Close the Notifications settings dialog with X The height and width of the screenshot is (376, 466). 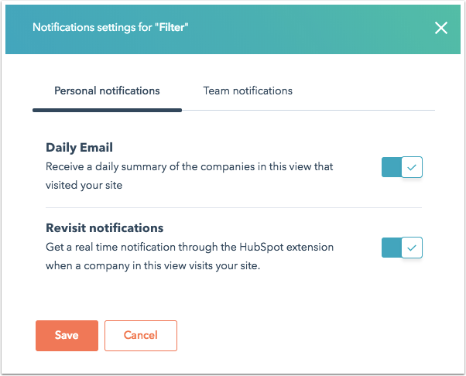click(441, 28)
